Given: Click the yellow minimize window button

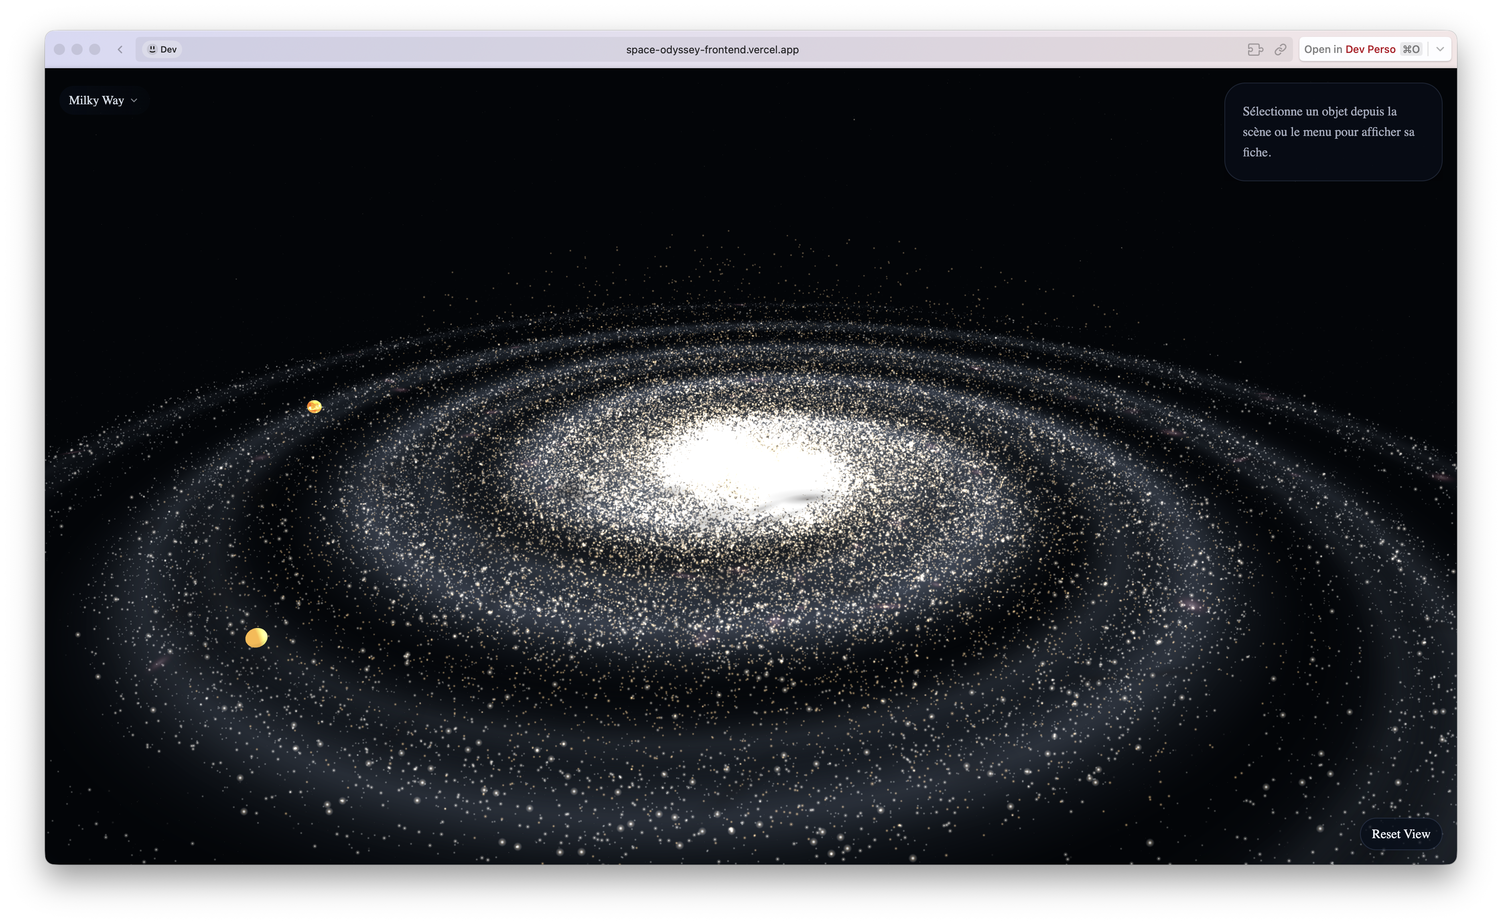Looking at the screenshot, I should [x=77, y=49].
